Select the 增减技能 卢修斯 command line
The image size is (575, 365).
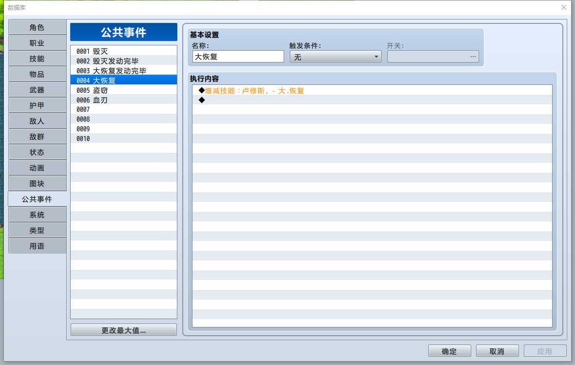[372, 90]
